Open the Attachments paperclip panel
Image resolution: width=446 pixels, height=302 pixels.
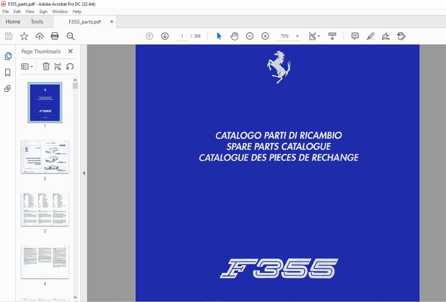pyautogui.click(x=8, y=88)
